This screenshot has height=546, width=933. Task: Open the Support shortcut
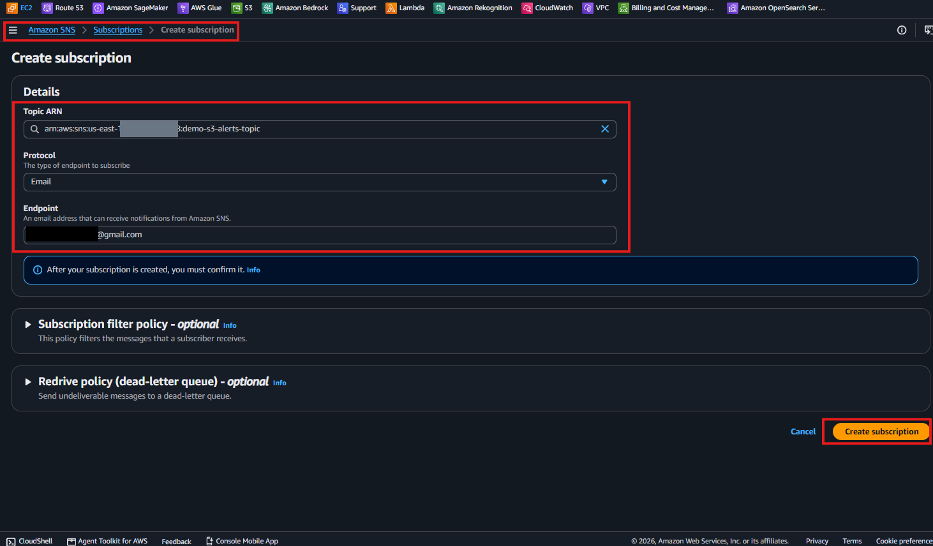point(357,8)
